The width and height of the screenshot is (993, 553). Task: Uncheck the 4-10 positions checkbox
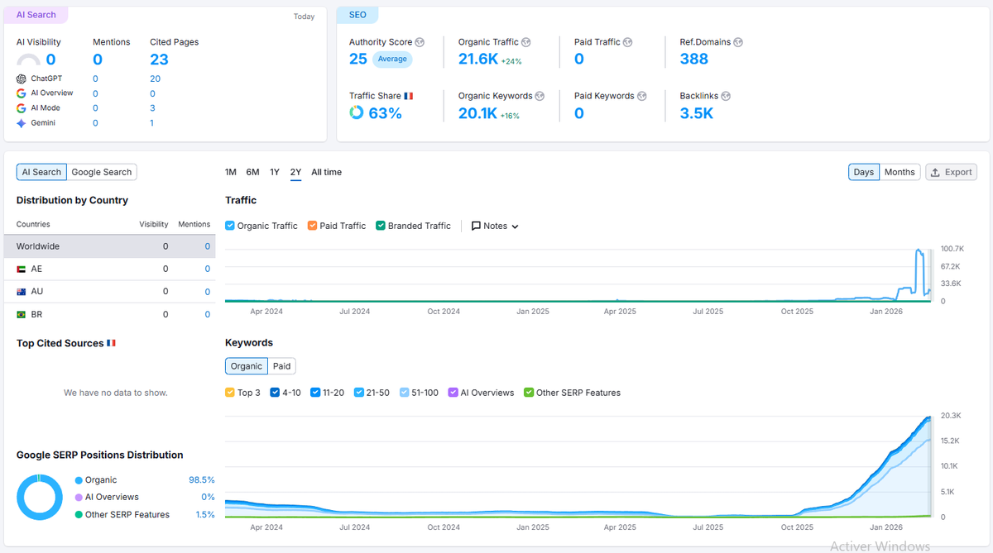click(275, 393)
